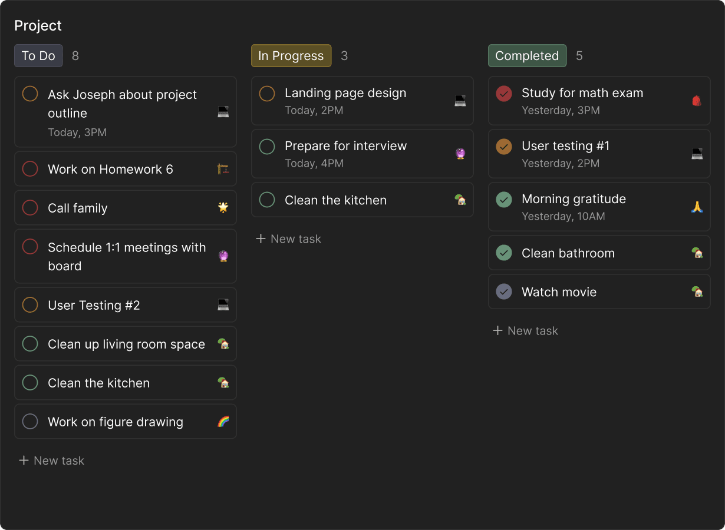This screenshot has height=530, width=725.
Task: Click house icon on Clean bathroom task
Action: pyautogui.click(x=697, y=253)
